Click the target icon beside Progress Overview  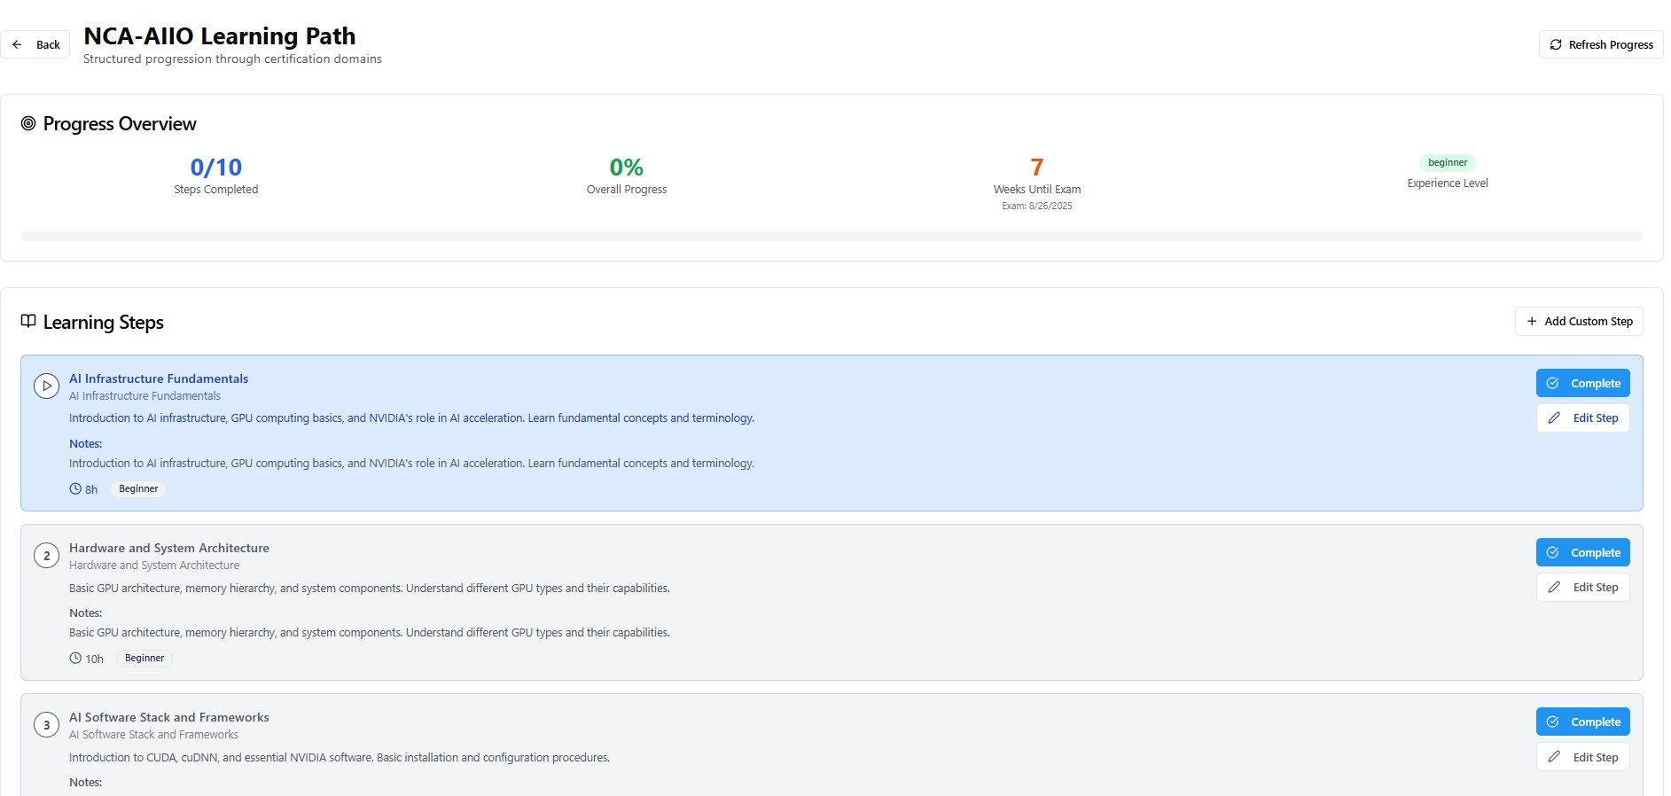click(28, 124)
